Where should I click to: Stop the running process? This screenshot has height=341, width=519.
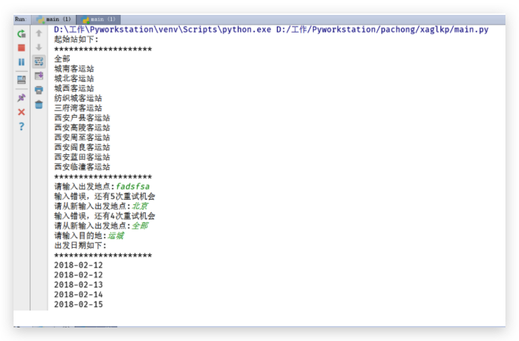pyautogui.click(x=22, y=47)
